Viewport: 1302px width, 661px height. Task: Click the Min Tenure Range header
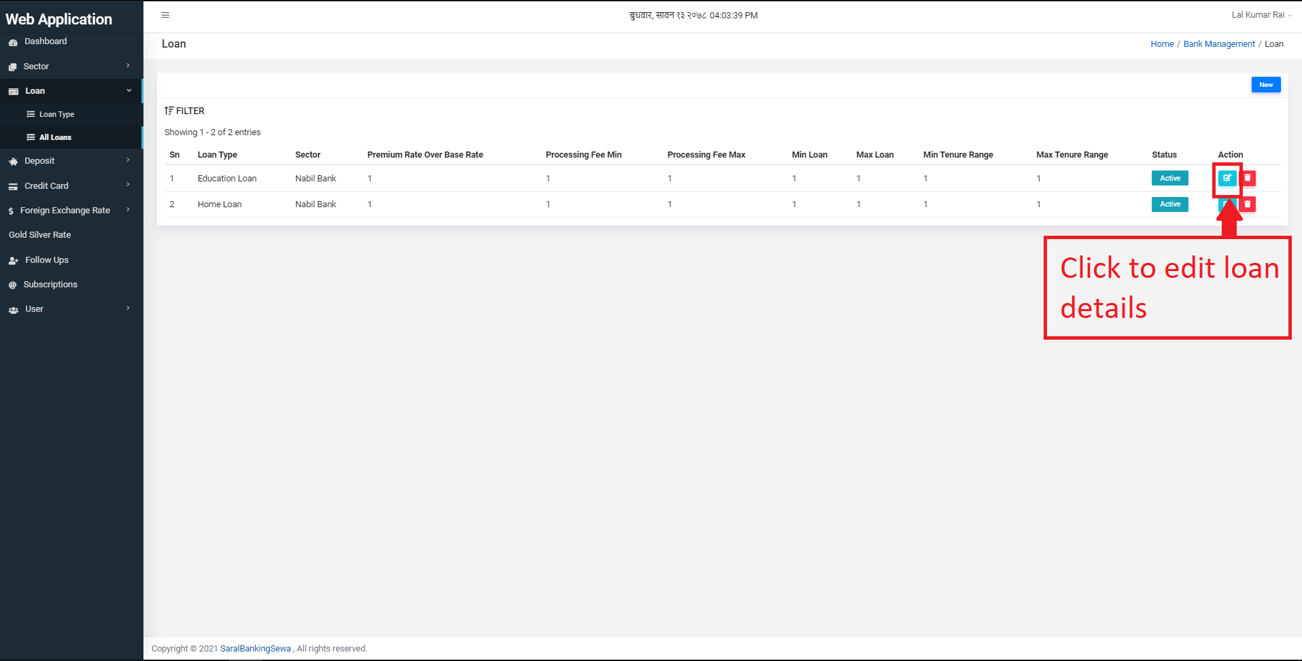pos(958,155)
